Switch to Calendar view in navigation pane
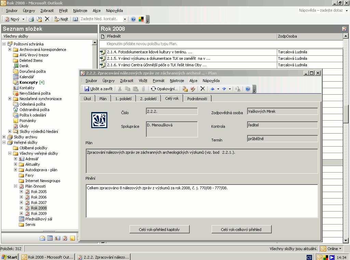The width and height of the screenshot is (350, 260). (50, 238)
